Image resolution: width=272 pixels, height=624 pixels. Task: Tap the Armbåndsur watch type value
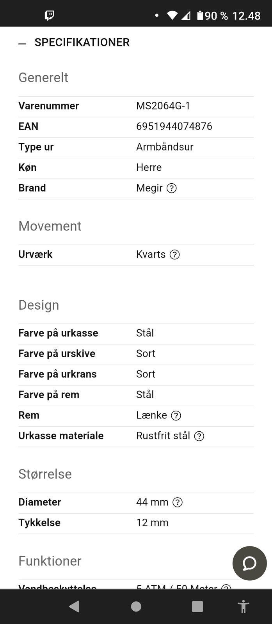[165, 147]
